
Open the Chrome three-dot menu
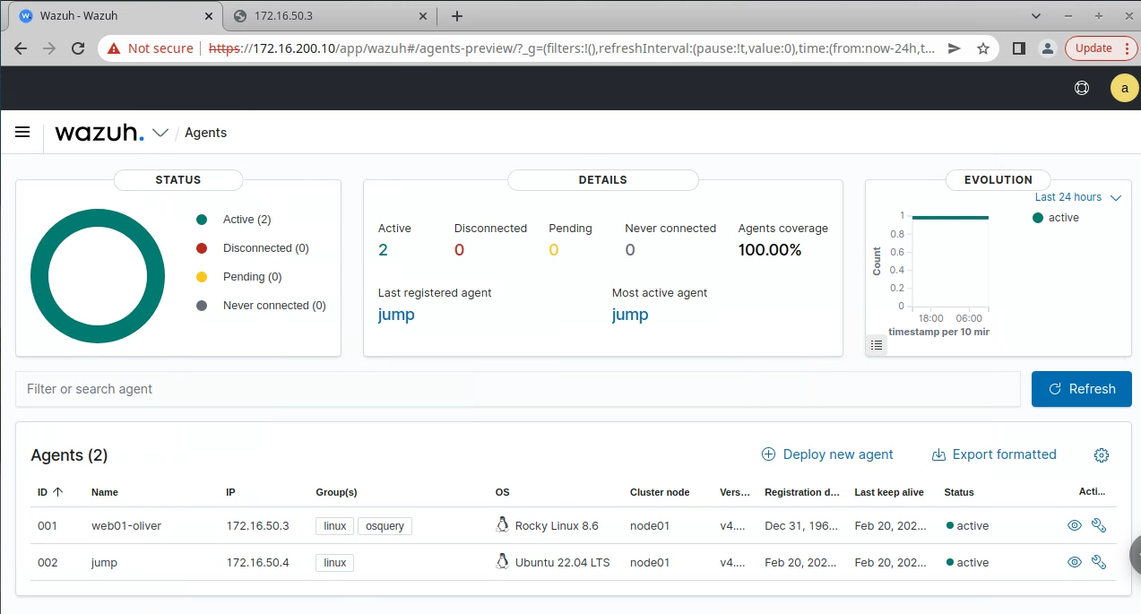1129,48
